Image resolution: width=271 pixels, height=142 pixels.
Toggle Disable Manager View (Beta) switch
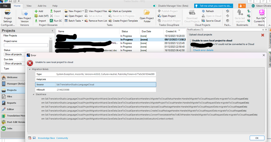click(155, 6)
